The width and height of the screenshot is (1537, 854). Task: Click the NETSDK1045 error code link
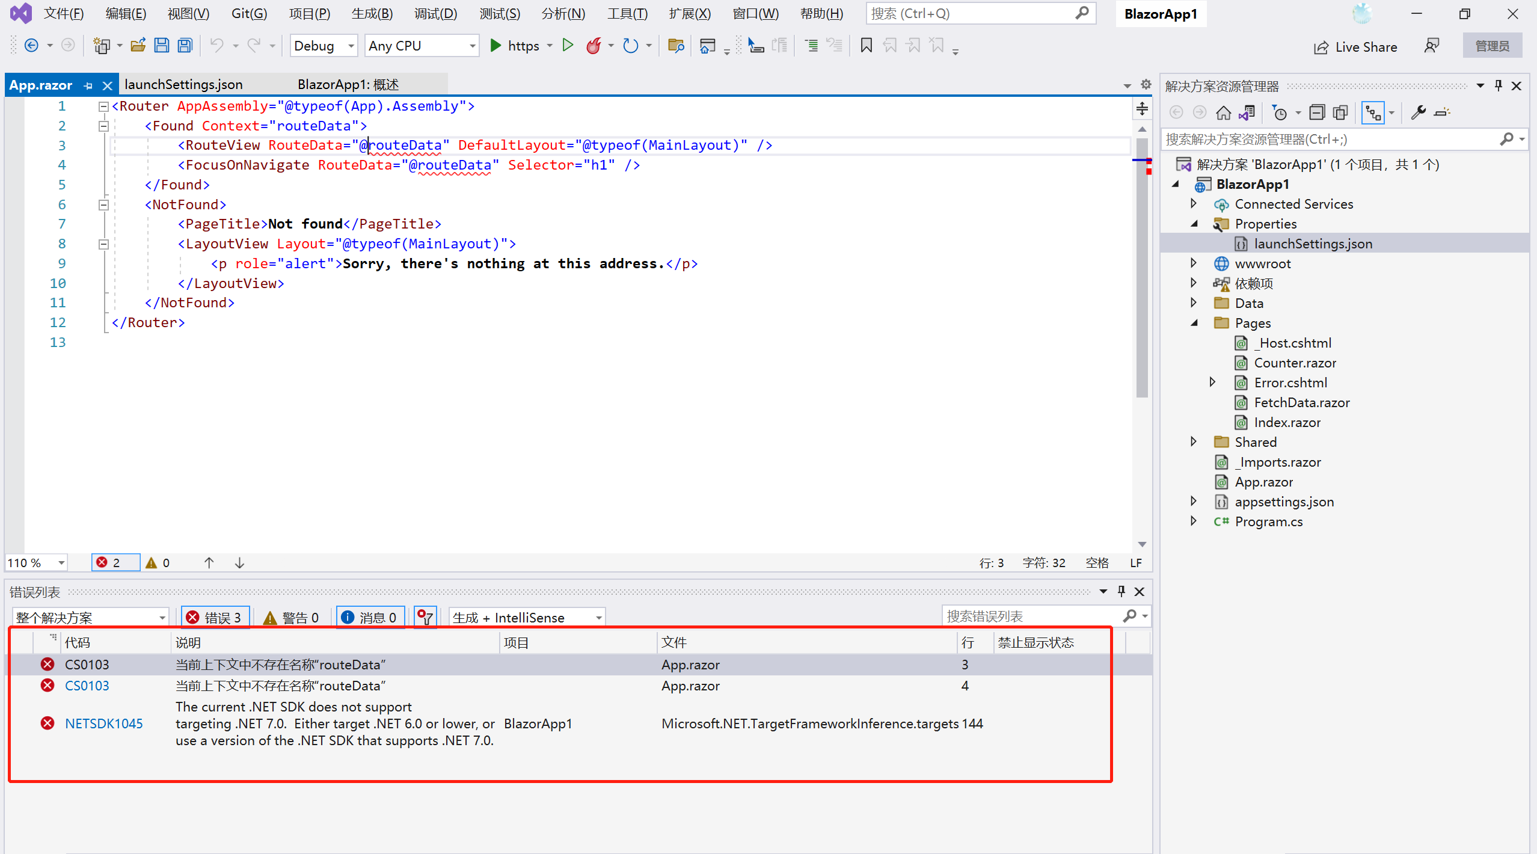click(x=103, y=723)
